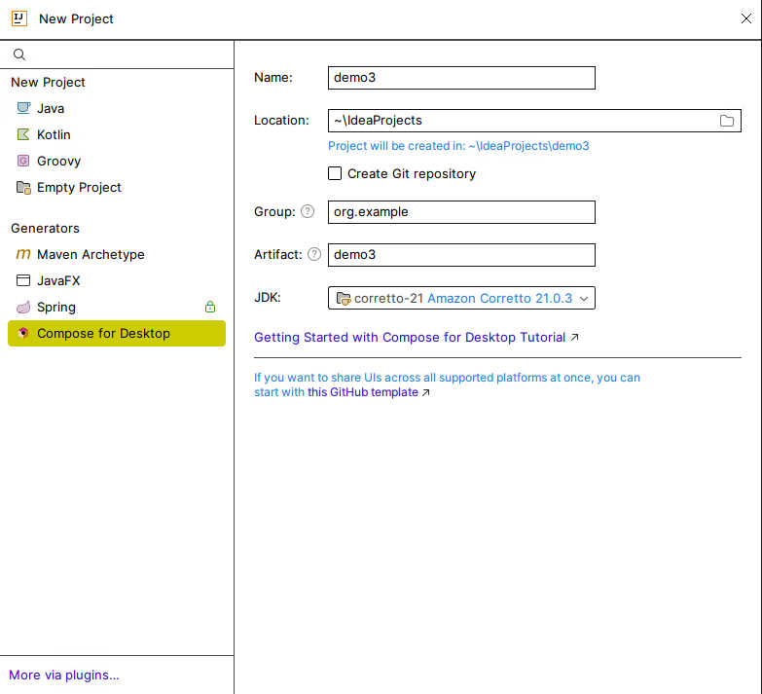Screen dimensions: 762x694
Task: Select Compose for Desktop generator
Action: [117, 334]
